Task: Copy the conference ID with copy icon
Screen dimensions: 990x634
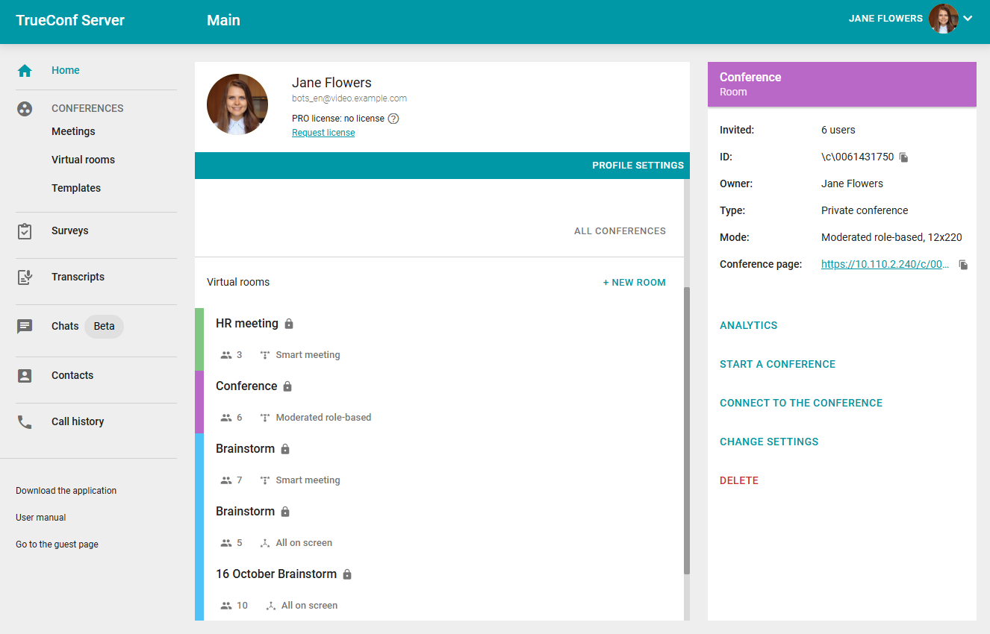Action: coord(903,157)
